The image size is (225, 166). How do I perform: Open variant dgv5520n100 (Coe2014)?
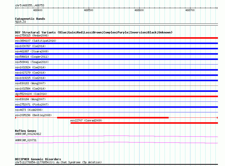[x=31, y=94]
